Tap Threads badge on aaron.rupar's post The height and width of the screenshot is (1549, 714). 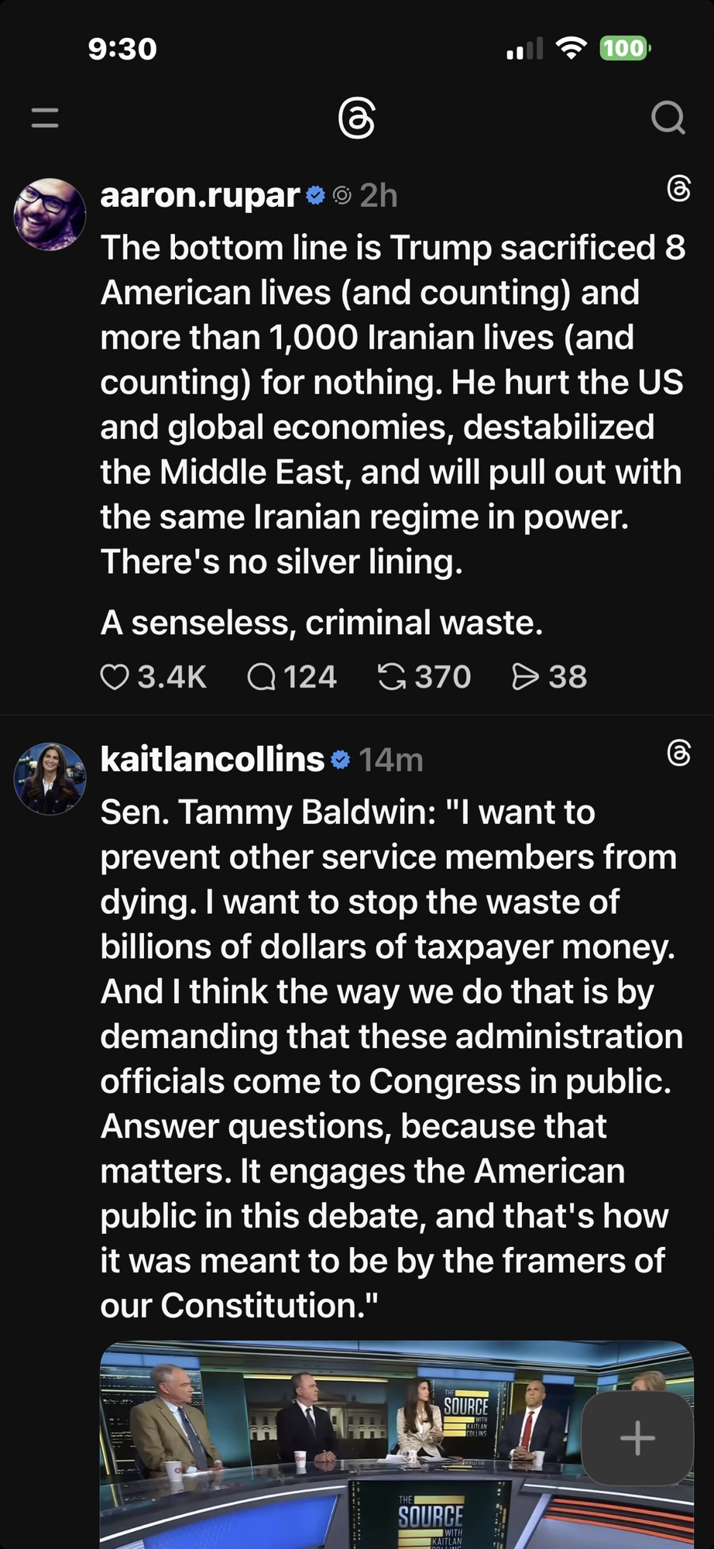678,188
